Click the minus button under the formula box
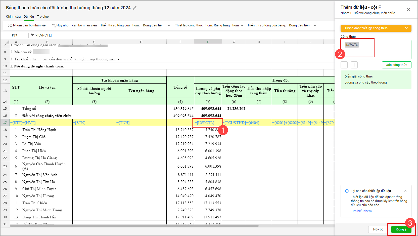Viewport: 418px width, 236px height. 344,65
